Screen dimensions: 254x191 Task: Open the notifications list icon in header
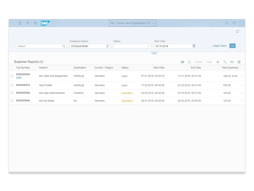pyautogui.click(x=235, y=23)
